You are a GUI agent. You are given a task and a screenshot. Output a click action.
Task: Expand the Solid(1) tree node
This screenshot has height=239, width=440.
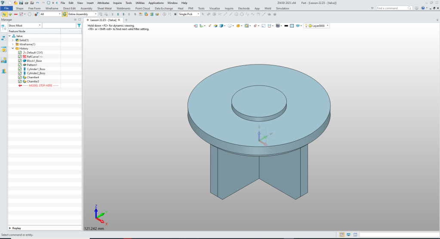(x=13, y=40)
